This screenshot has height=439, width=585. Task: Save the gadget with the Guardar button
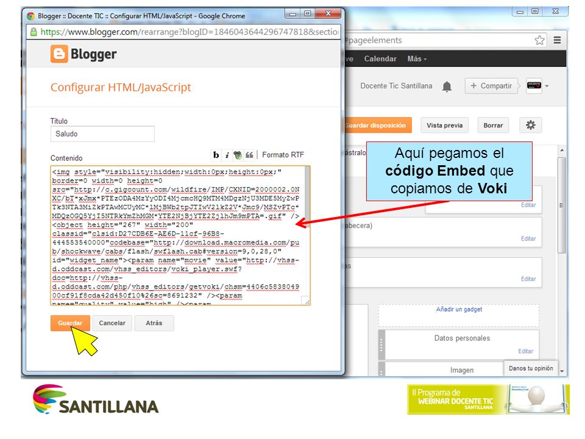[70, 323]
